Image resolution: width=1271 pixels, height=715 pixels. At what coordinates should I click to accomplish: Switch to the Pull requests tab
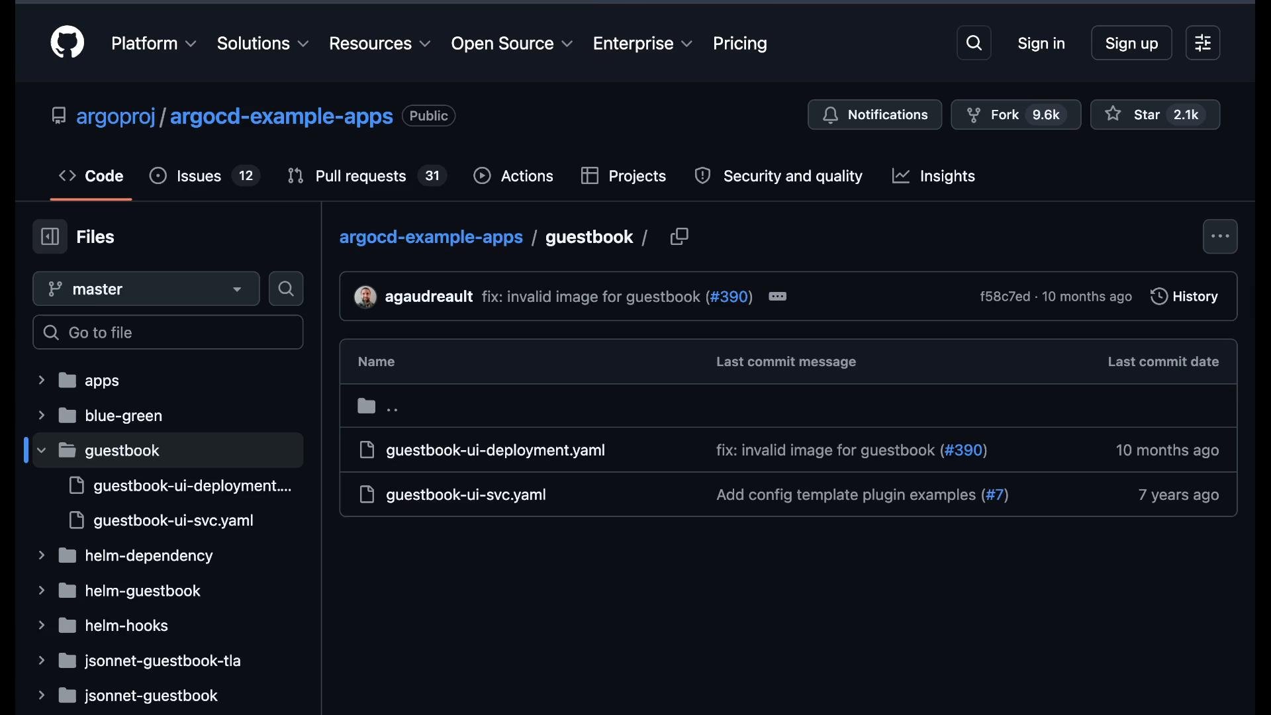coord(367,176)
